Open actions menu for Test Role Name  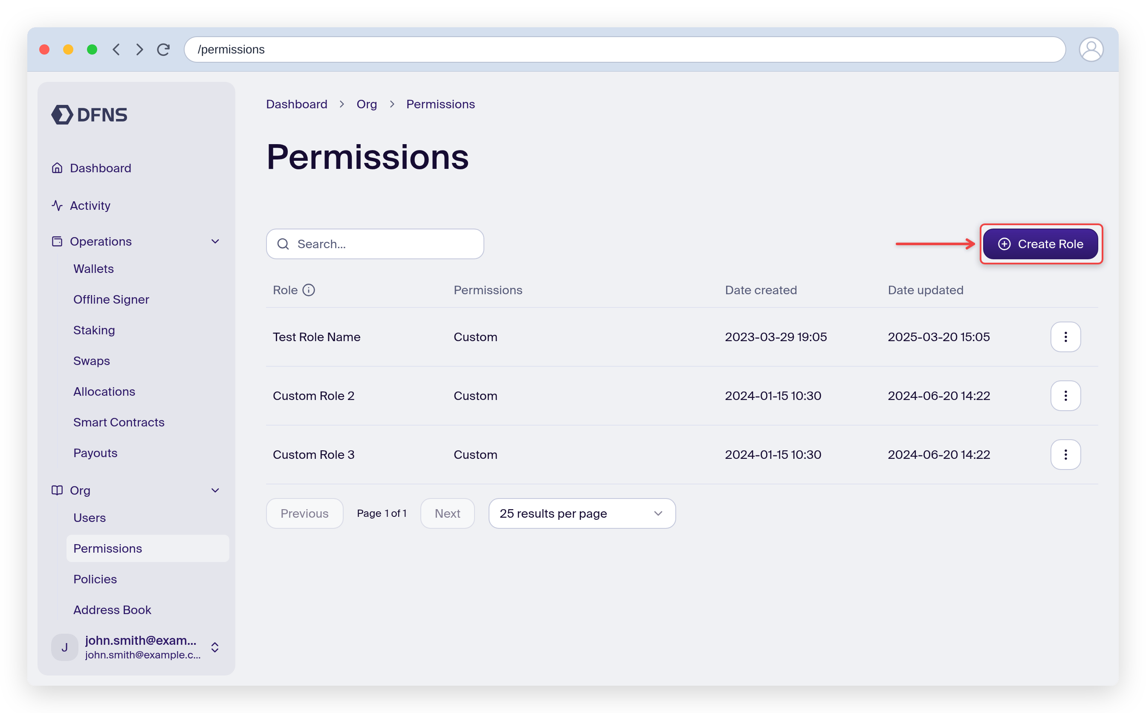point(1065,337)
